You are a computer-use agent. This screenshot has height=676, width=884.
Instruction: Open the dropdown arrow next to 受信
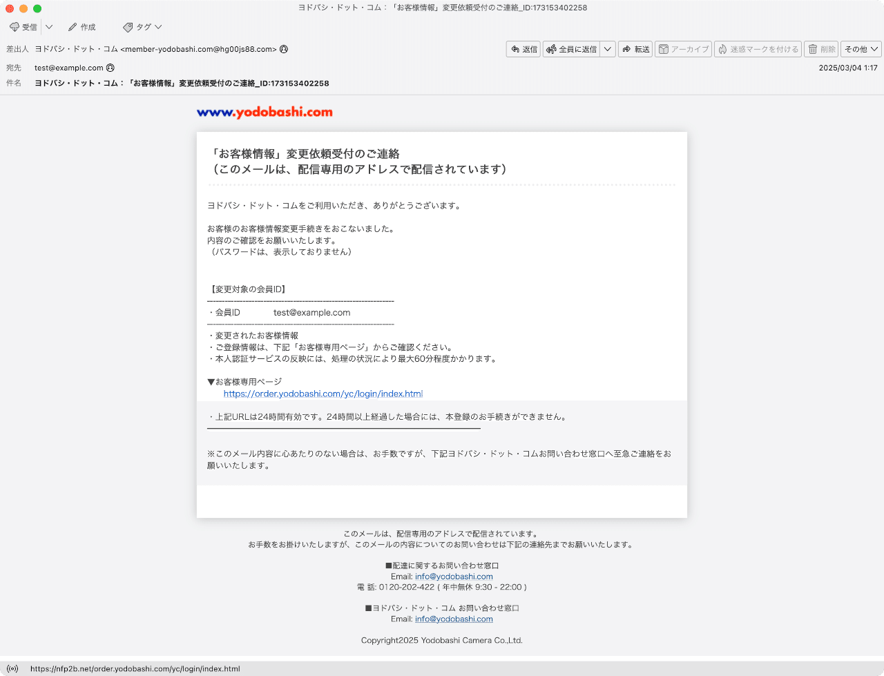(x=49, y=27)
